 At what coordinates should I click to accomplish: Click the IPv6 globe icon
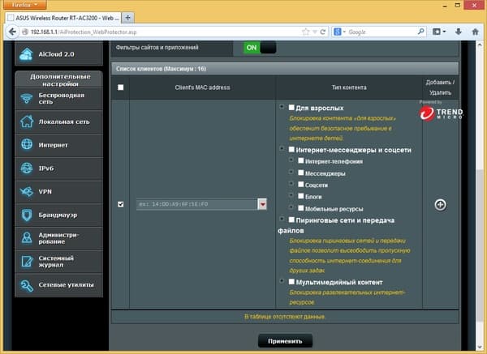tap(27, 168)
